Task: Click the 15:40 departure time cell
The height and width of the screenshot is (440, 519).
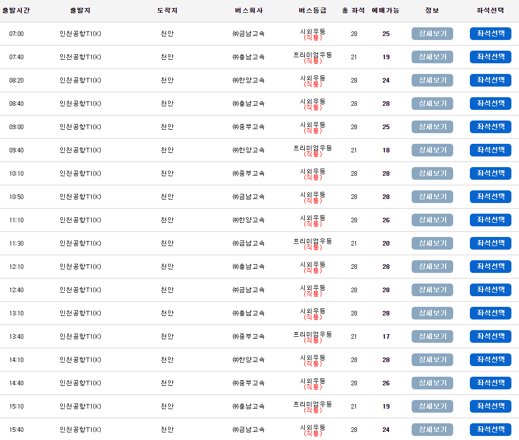Action: click(17, 430)
